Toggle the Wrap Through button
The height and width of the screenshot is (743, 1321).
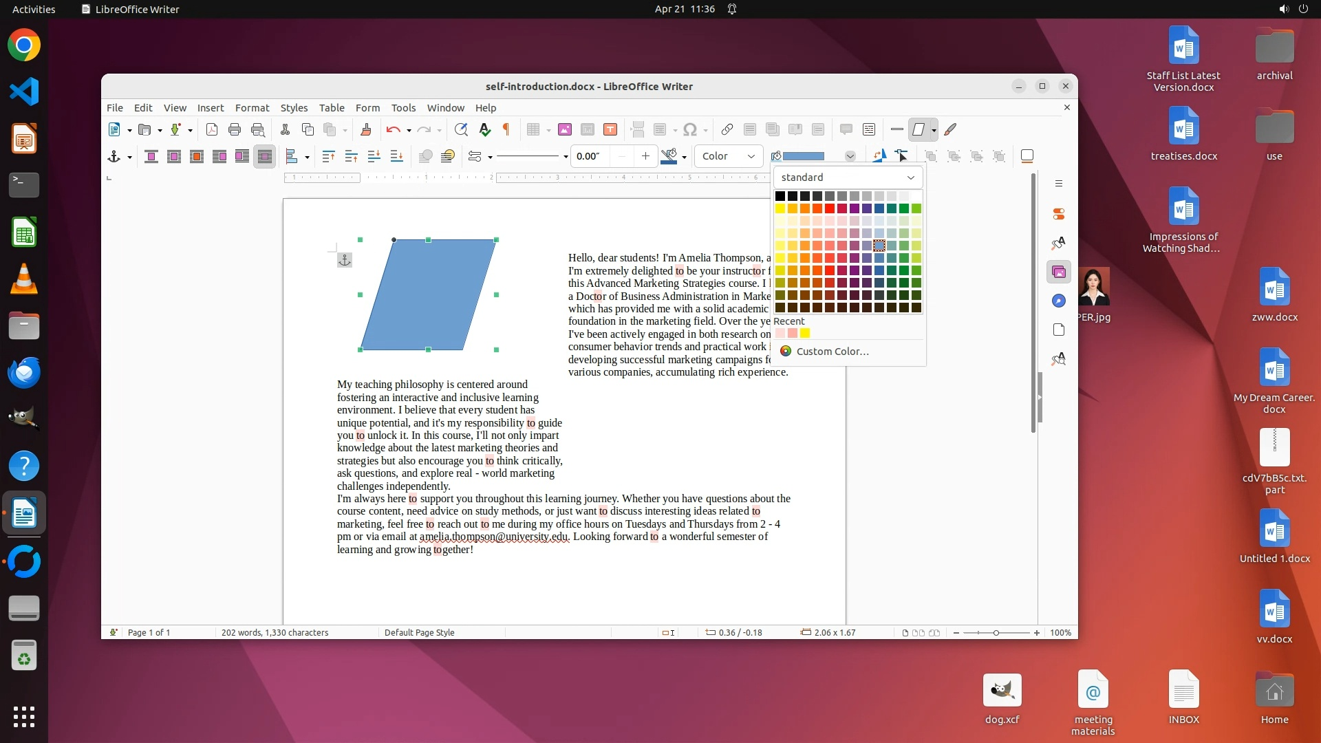coord(264,157)
